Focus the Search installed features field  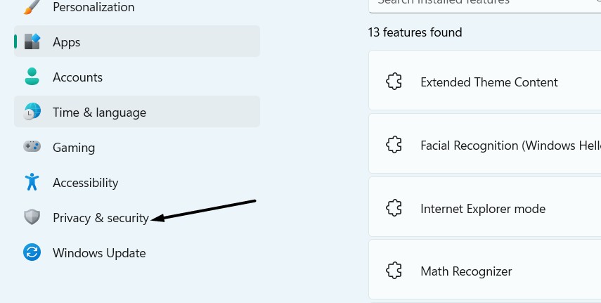click(478, 3)
